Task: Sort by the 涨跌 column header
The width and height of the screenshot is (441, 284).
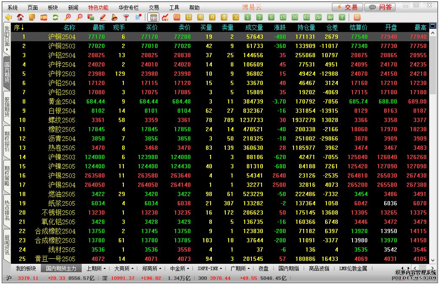Action: point(280,27)
